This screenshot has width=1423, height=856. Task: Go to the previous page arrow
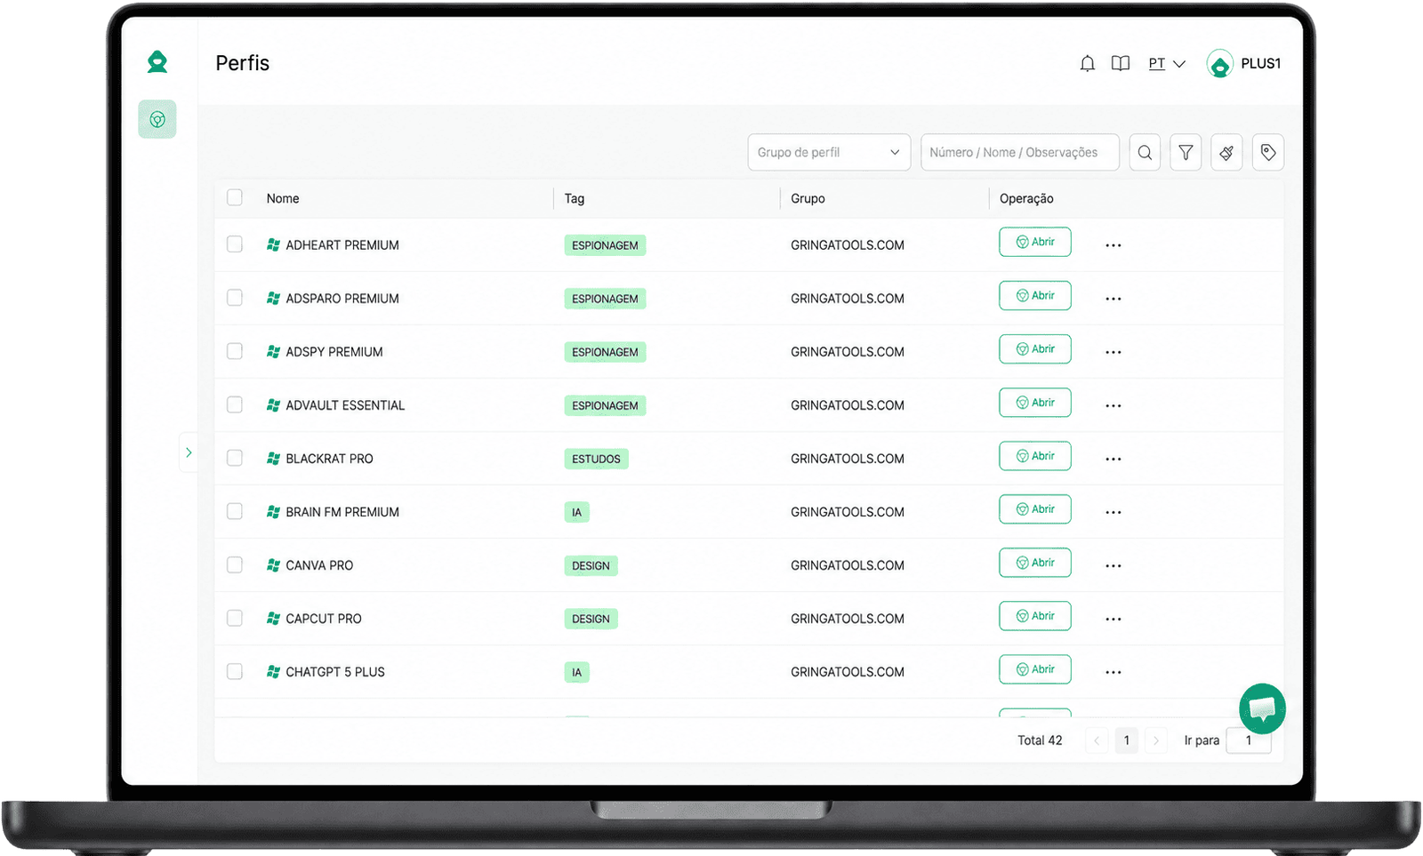(x=1097, y=740)
